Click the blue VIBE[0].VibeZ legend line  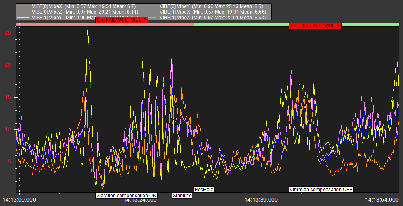(24, 12)
